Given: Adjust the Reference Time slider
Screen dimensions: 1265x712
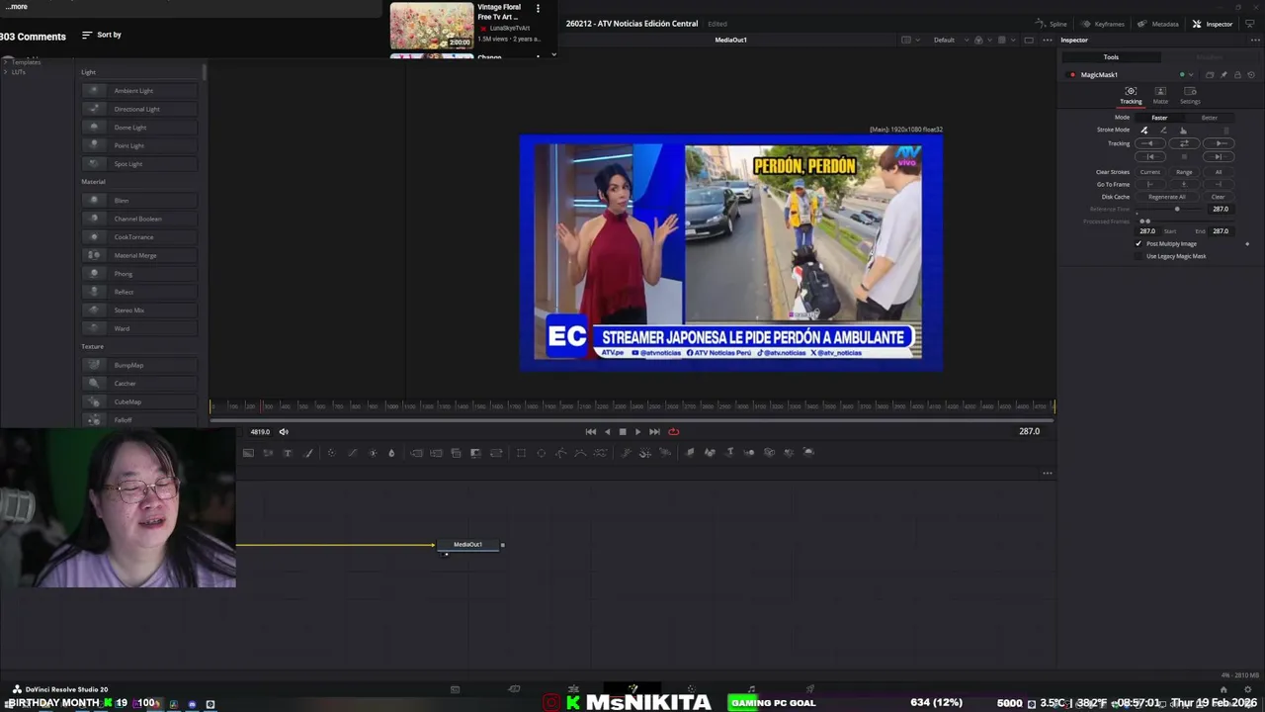Looking at the screenshot, I should tap(1177, 209).
